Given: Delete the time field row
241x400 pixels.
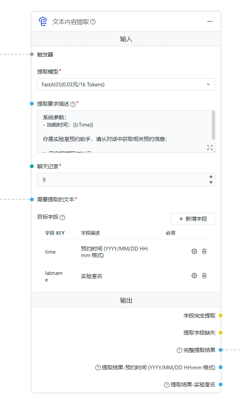Looking at the screenshot, I should 204,251.
